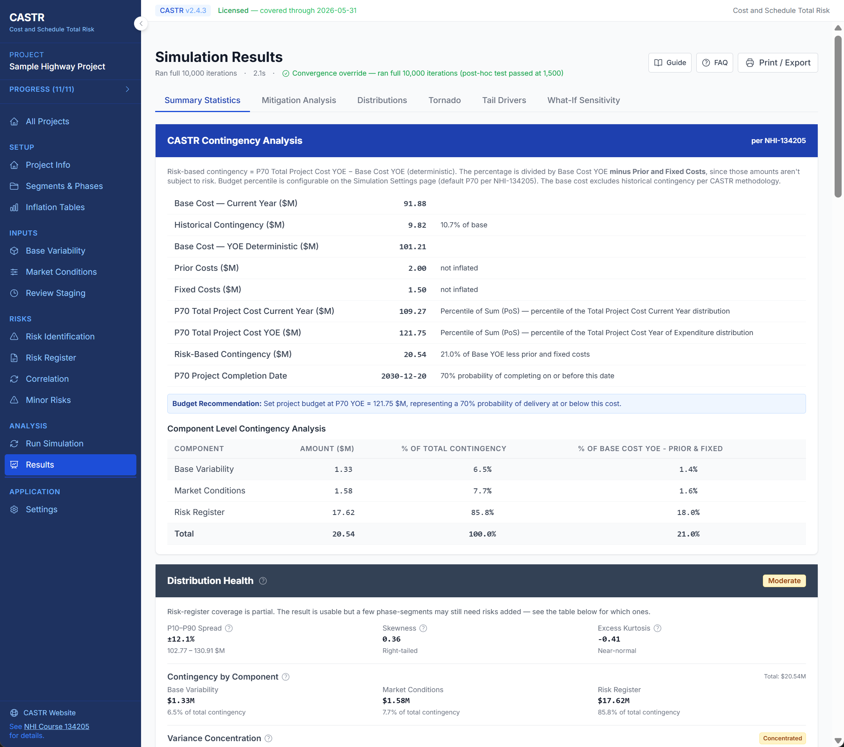The width and height of the screenshot is (844, 747).
Task: Collapse the navigation sidebar
Action: [x=141, y=24]
